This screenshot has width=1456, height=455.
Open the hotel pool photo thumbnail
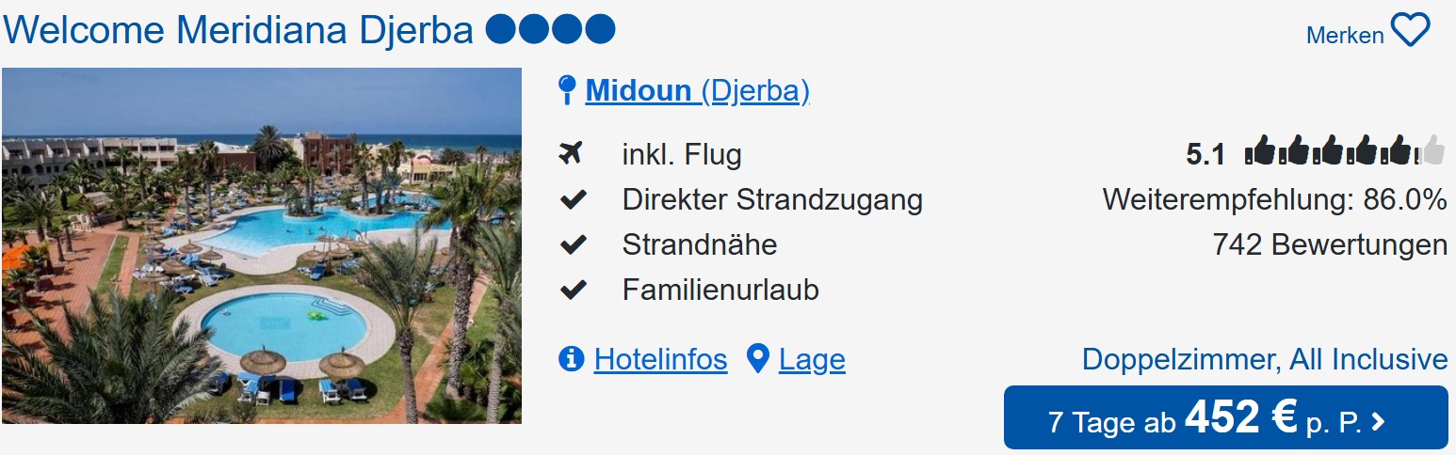(x=262, y=245)
